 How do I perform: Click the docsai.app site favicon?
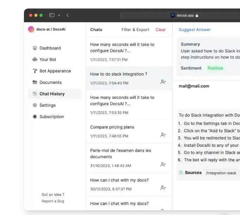[173, 15]
